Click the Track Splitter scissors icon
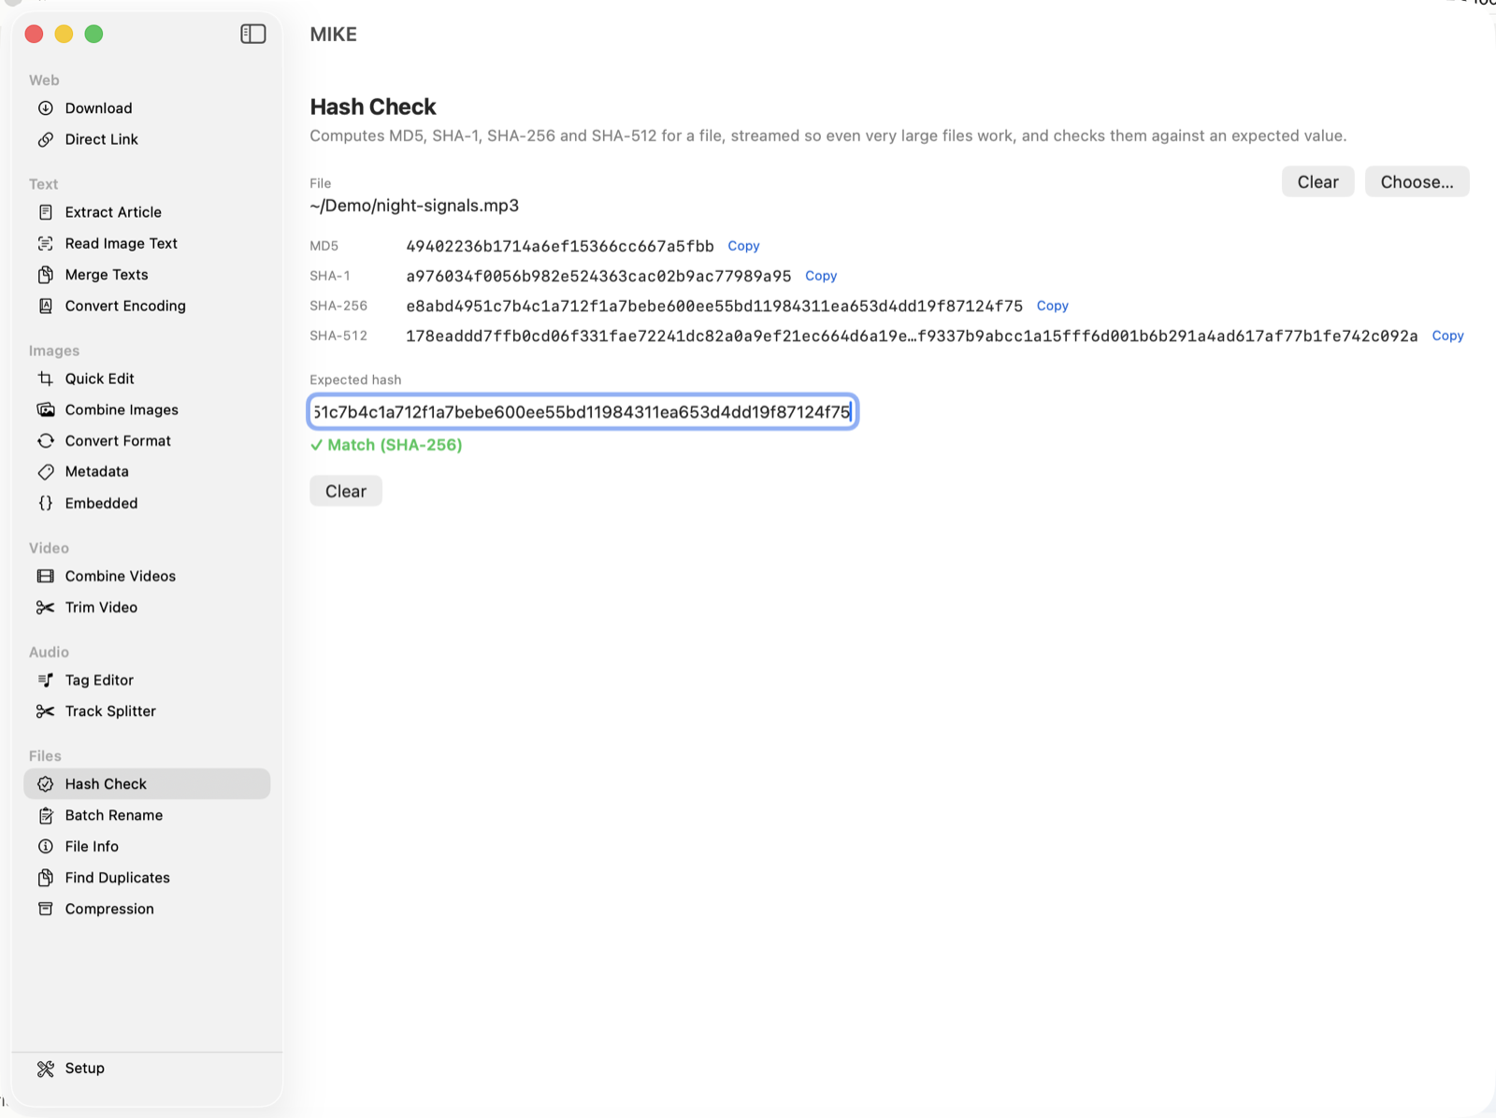The width and height of the screenshot is (1496, 1118). pos(45,711)
